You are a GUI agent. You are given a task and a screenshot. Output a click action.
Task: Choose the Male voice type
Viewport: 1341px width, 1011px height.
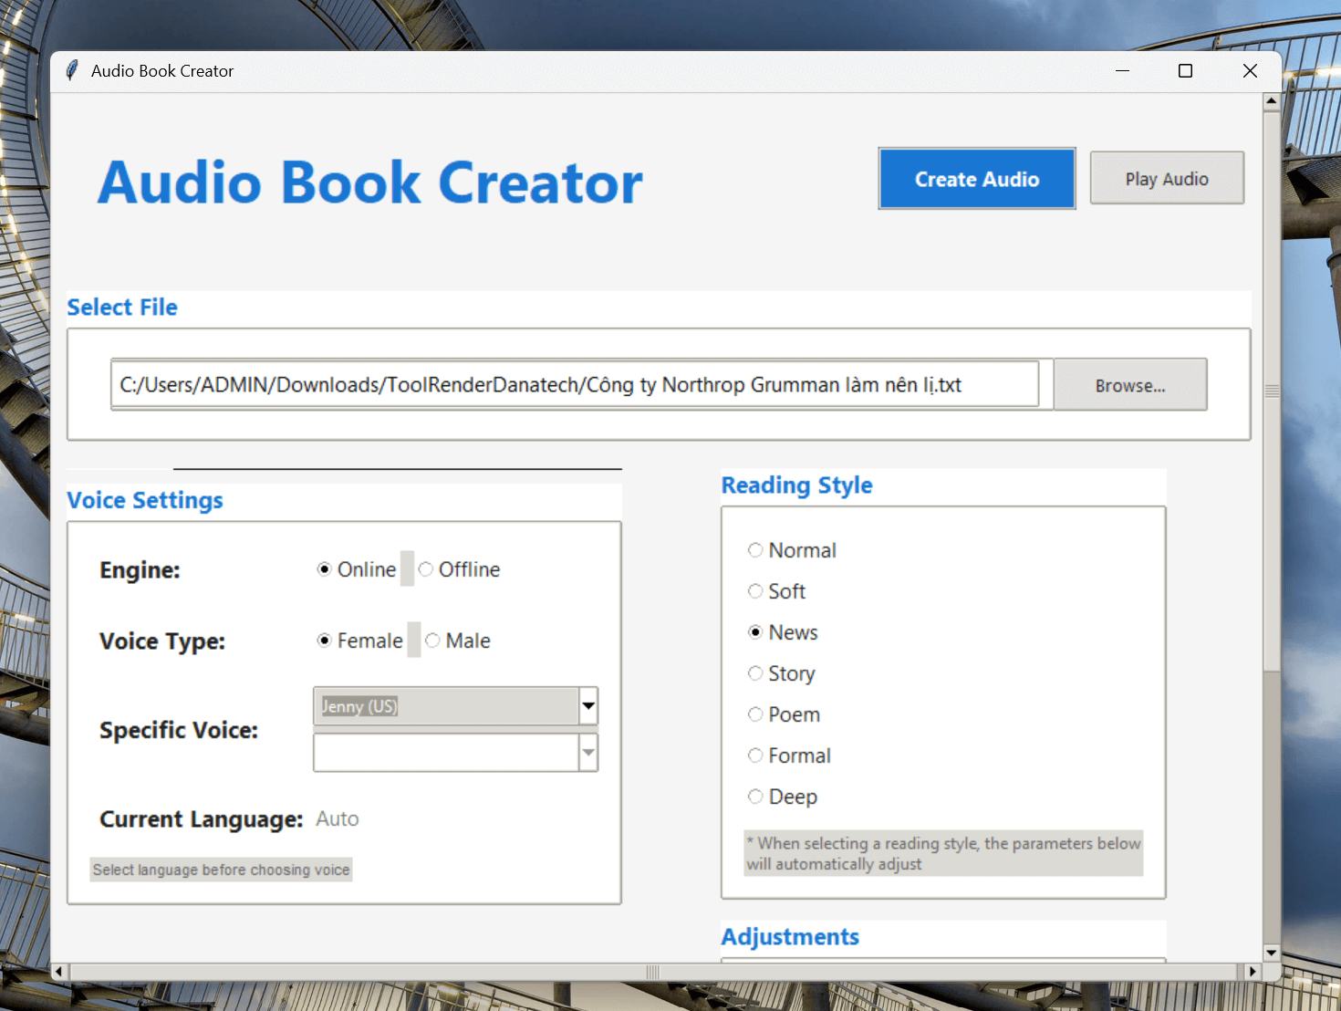coord(458,641)
